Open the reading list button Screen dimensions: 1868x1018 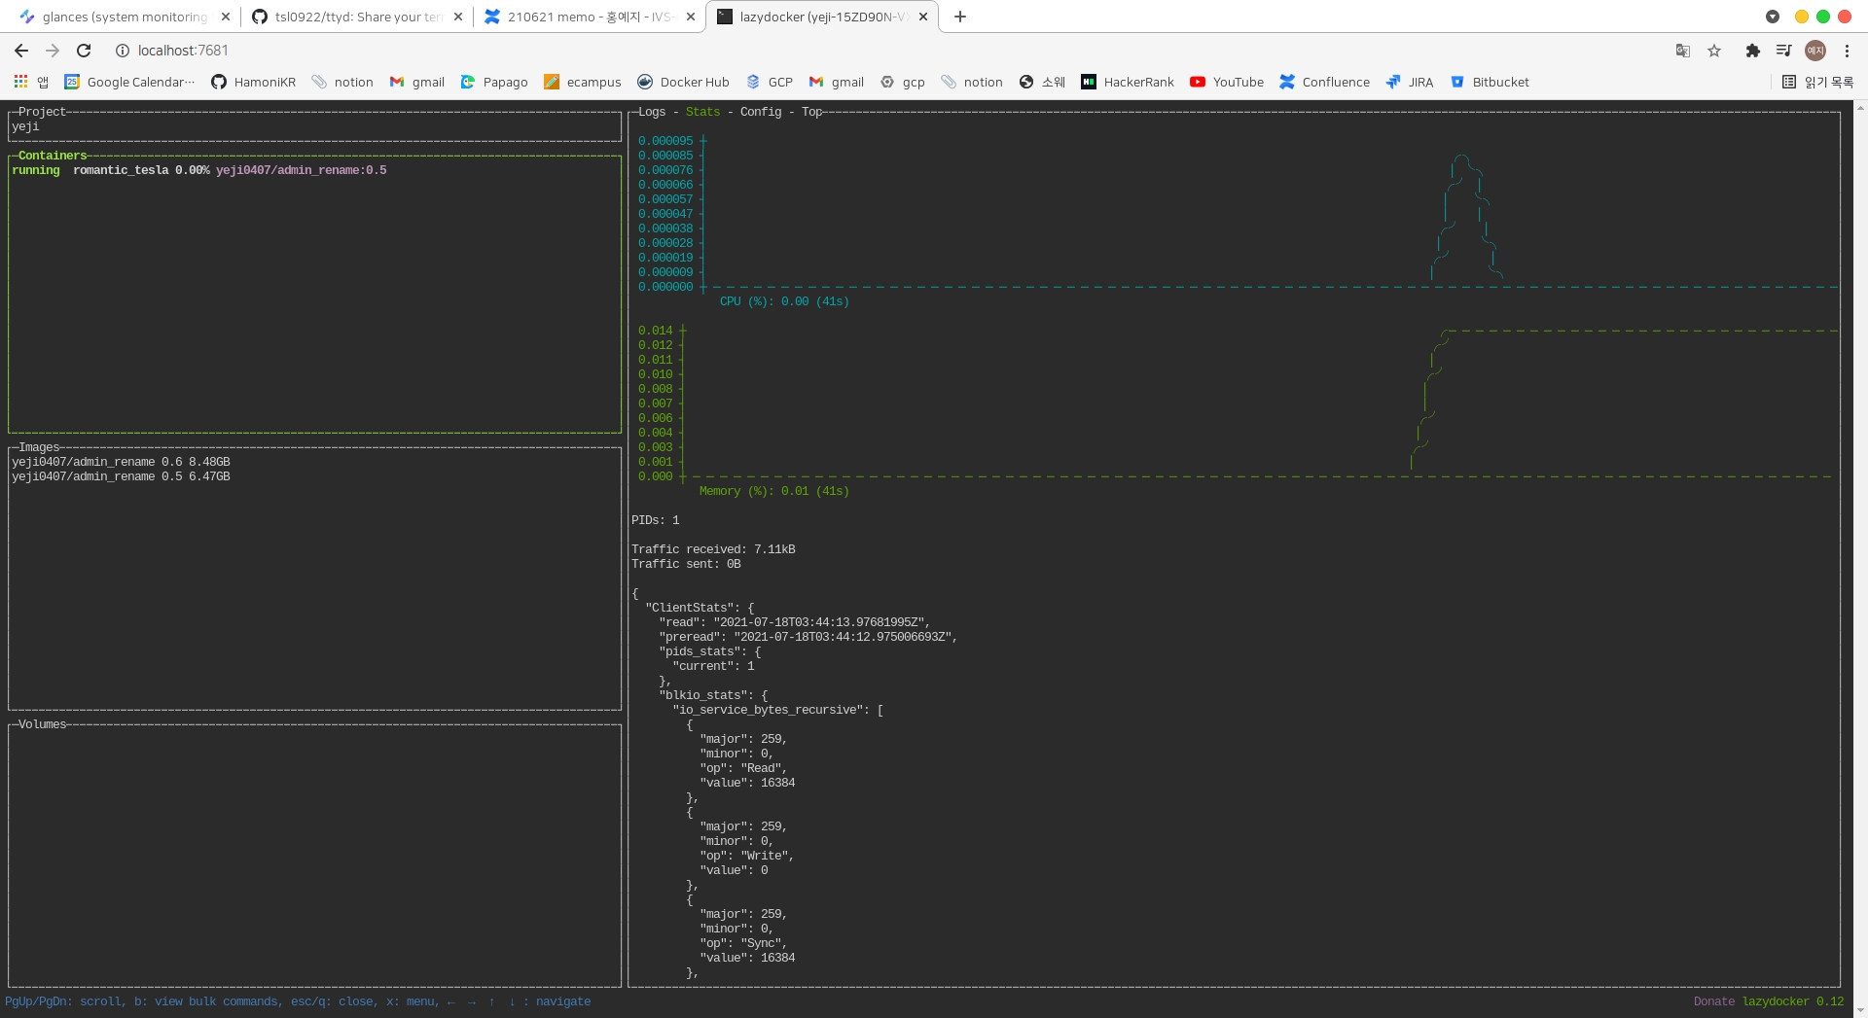1817,82
